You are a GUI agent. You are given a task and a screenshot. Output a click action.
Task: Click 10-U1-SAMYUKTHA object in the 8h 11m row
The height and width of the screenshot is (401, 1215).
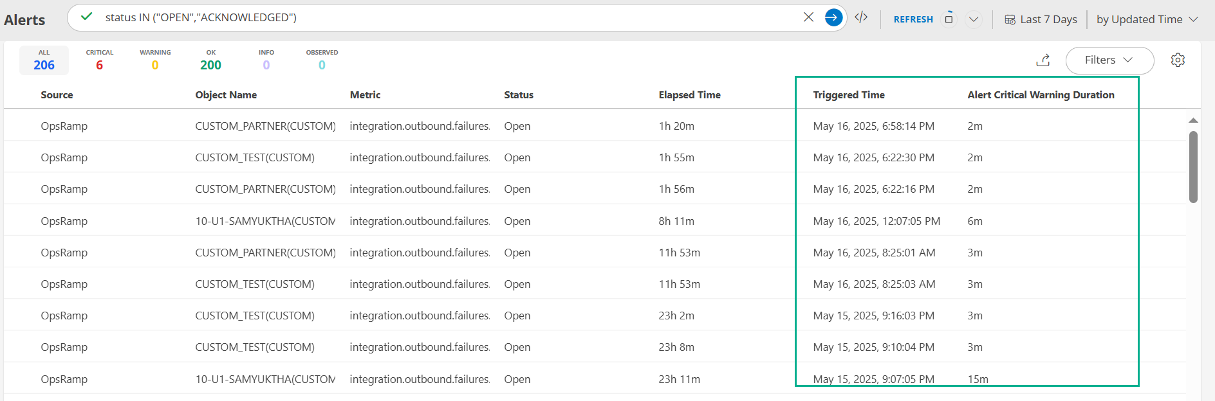[265, 221]
